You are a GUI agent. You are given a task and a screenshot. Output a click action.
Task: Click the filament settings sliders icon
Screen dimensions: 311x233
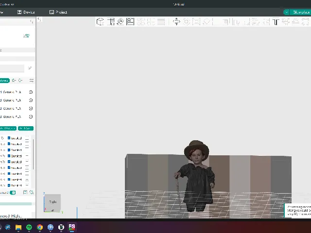[x=32, y=81]
